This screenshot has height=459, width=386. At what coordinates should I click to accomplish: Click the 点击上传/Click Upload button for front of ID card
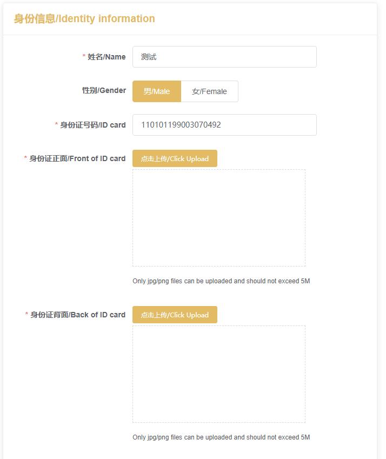pos(174,158)
